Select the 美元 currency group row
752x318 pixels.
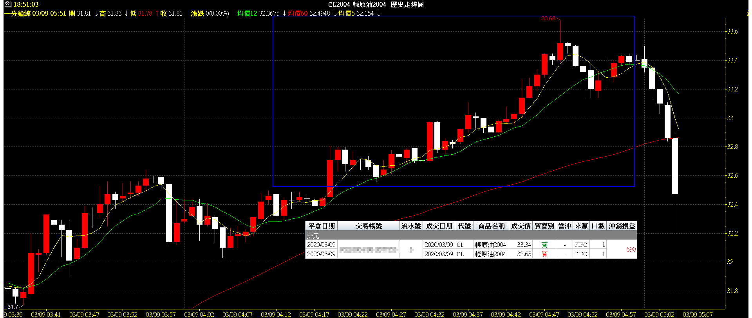click(471, 236)
